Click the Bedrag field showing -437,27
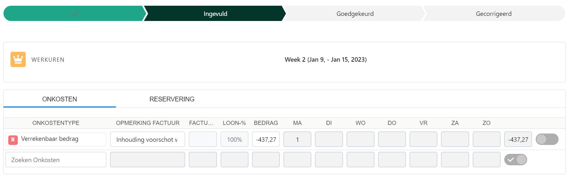 [x=266, y=139]
